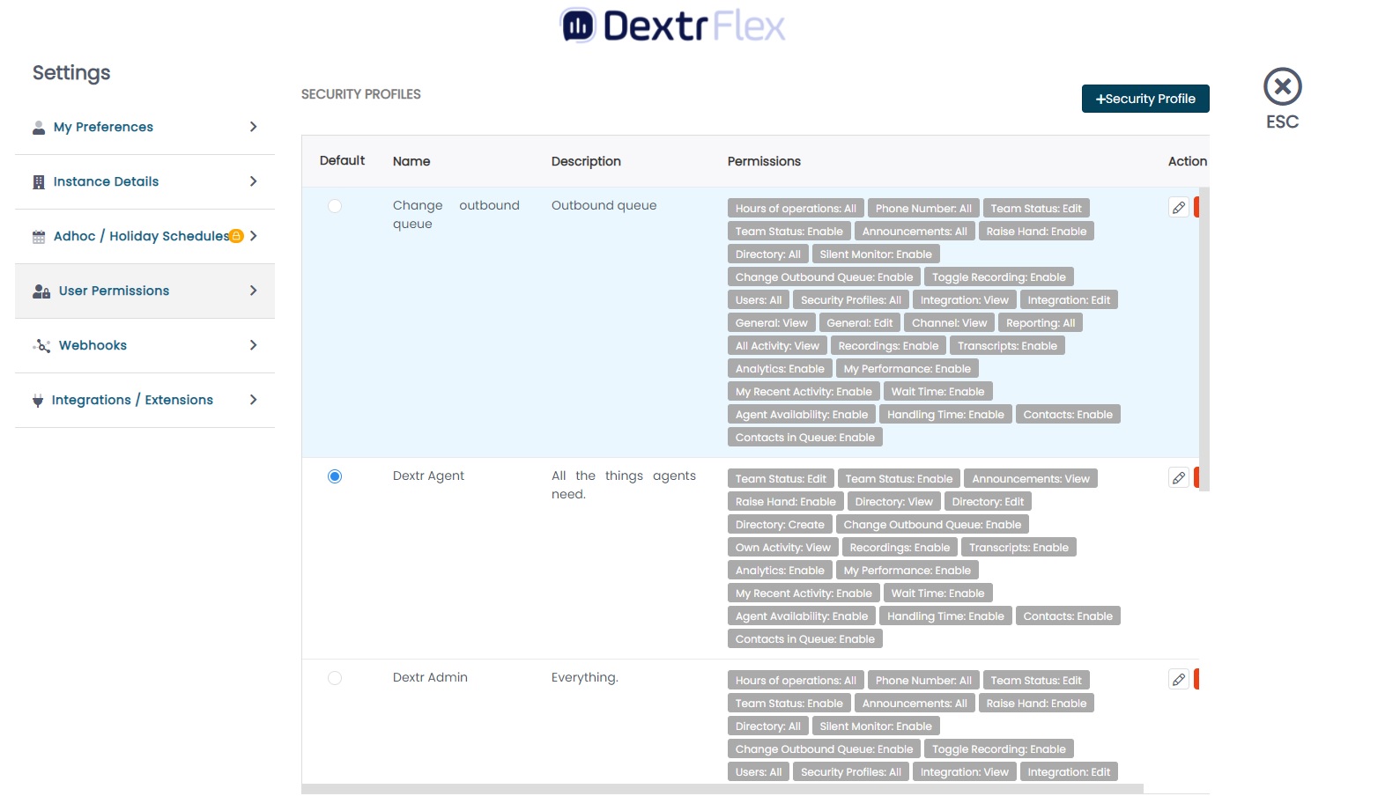Expand My Preferences chevron
The width and height of the screenshot is (1400, 811).
tap(254, 127)
